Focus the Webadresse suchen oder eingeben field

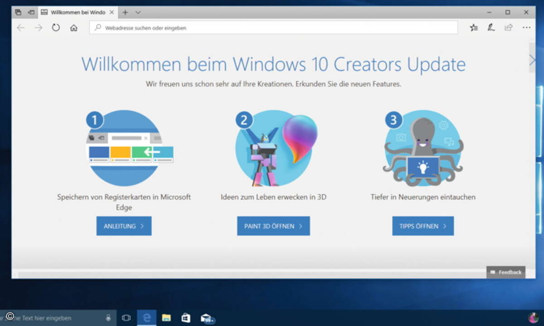point(273,28)
